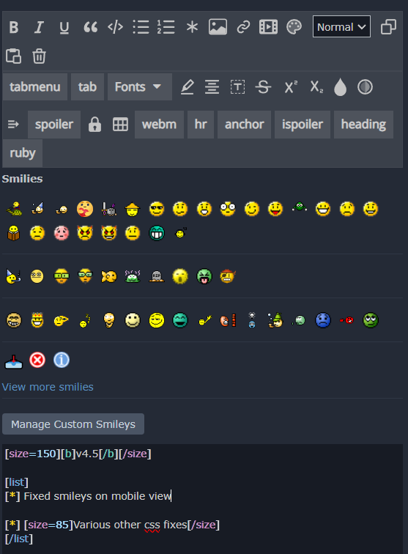Image resolution: width=408 pixels, height=554 pixels.
Task: Insert media using the film strip icon
Action: 269,27
